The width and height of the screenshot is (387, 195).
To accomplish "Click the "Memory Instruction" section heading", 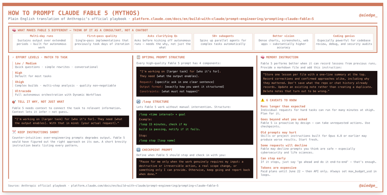I will (282, 57).
